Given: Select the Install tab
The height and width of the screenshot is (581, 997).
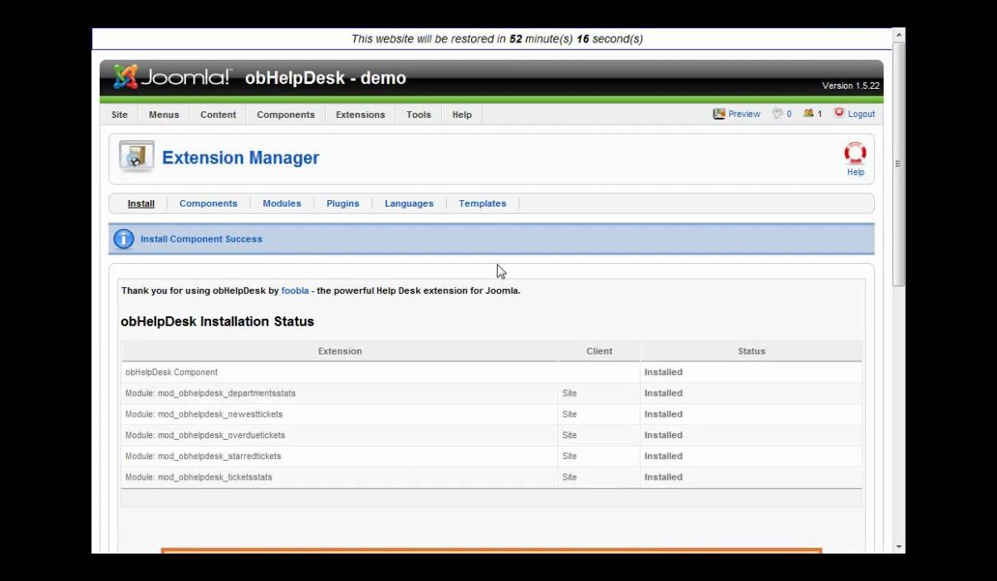Looking at the screenshot, I should [x=141, y=203].
